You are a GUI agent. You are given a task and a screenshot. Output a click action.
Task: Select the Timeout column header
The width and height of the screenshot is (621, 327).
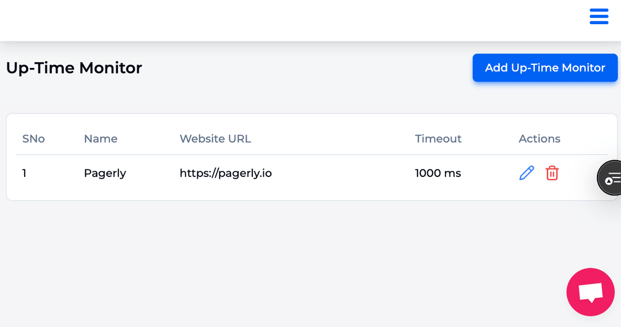click(438, 139)
